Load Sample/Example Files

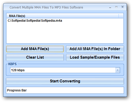[x=95, y=57]
